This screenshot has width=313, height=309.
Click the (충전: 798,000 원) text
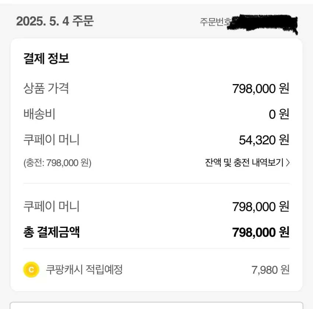click(57, 163)
